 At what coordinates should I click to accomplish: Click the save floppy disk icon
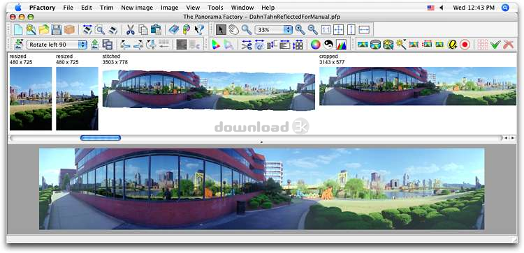click(x=57, y=30)
